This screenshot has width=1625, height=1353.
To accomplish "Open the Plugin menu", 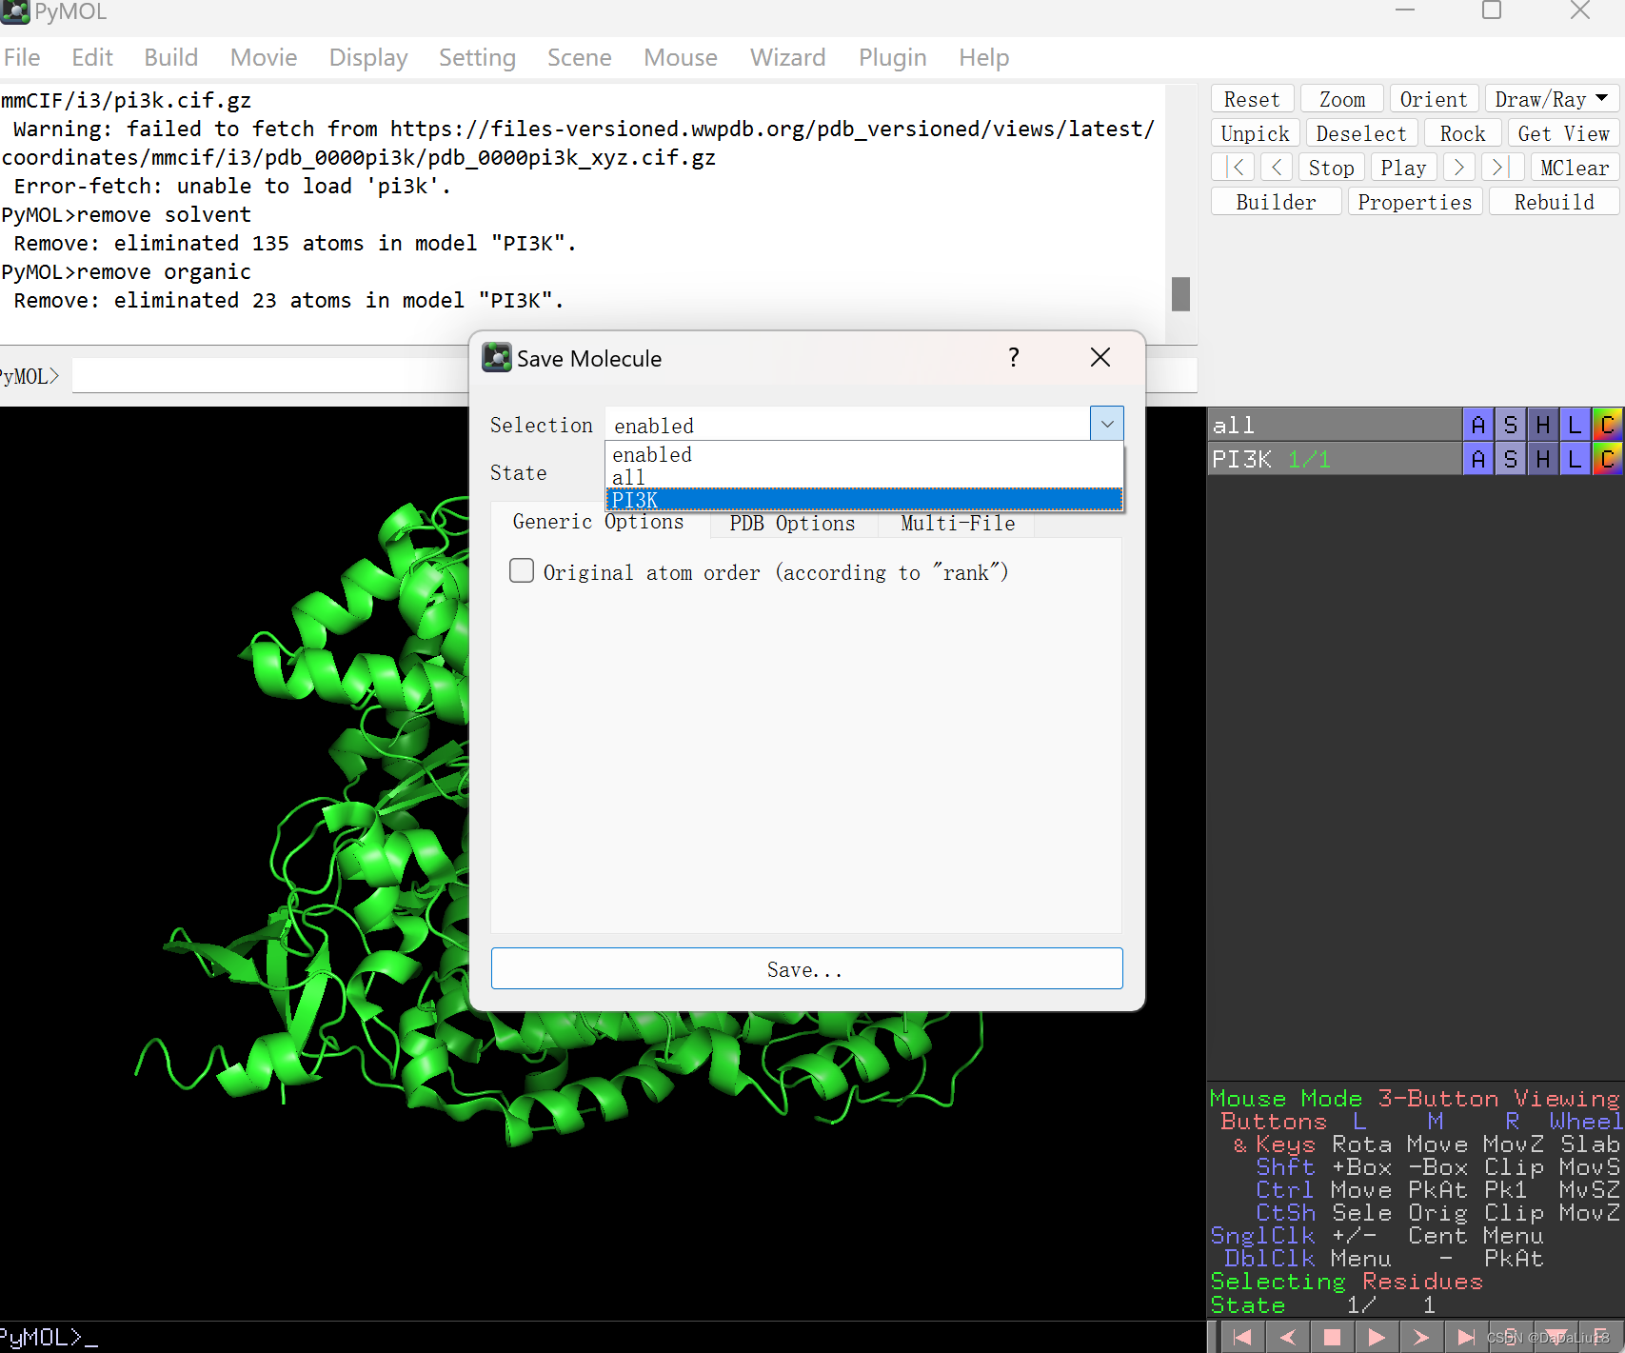I will (x=893, y=57).
